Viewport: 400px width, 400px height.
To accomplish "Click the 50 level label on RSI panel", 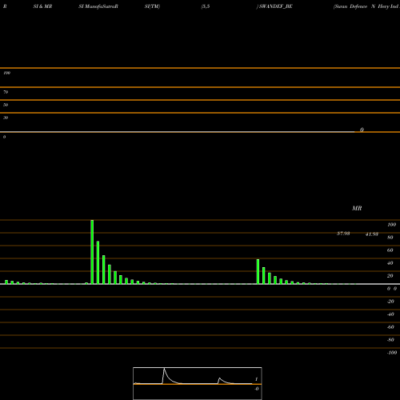I will point(6,105).
